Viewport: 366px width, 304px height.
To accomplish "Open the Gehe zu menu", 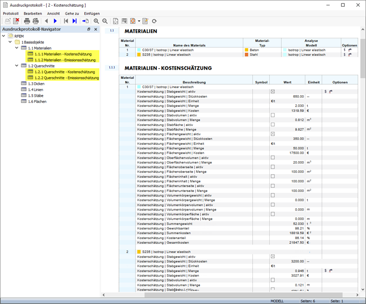I will pyautogui.click(x=72, y=13).
